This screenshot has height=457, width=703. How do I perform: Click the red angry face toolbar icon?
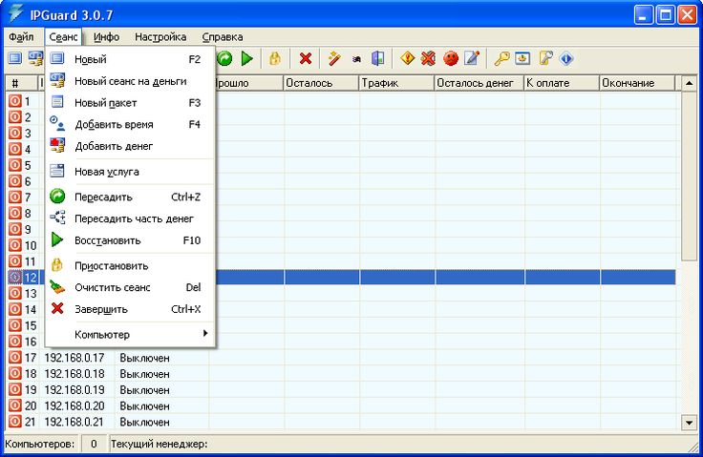click(x=451, y=58)
